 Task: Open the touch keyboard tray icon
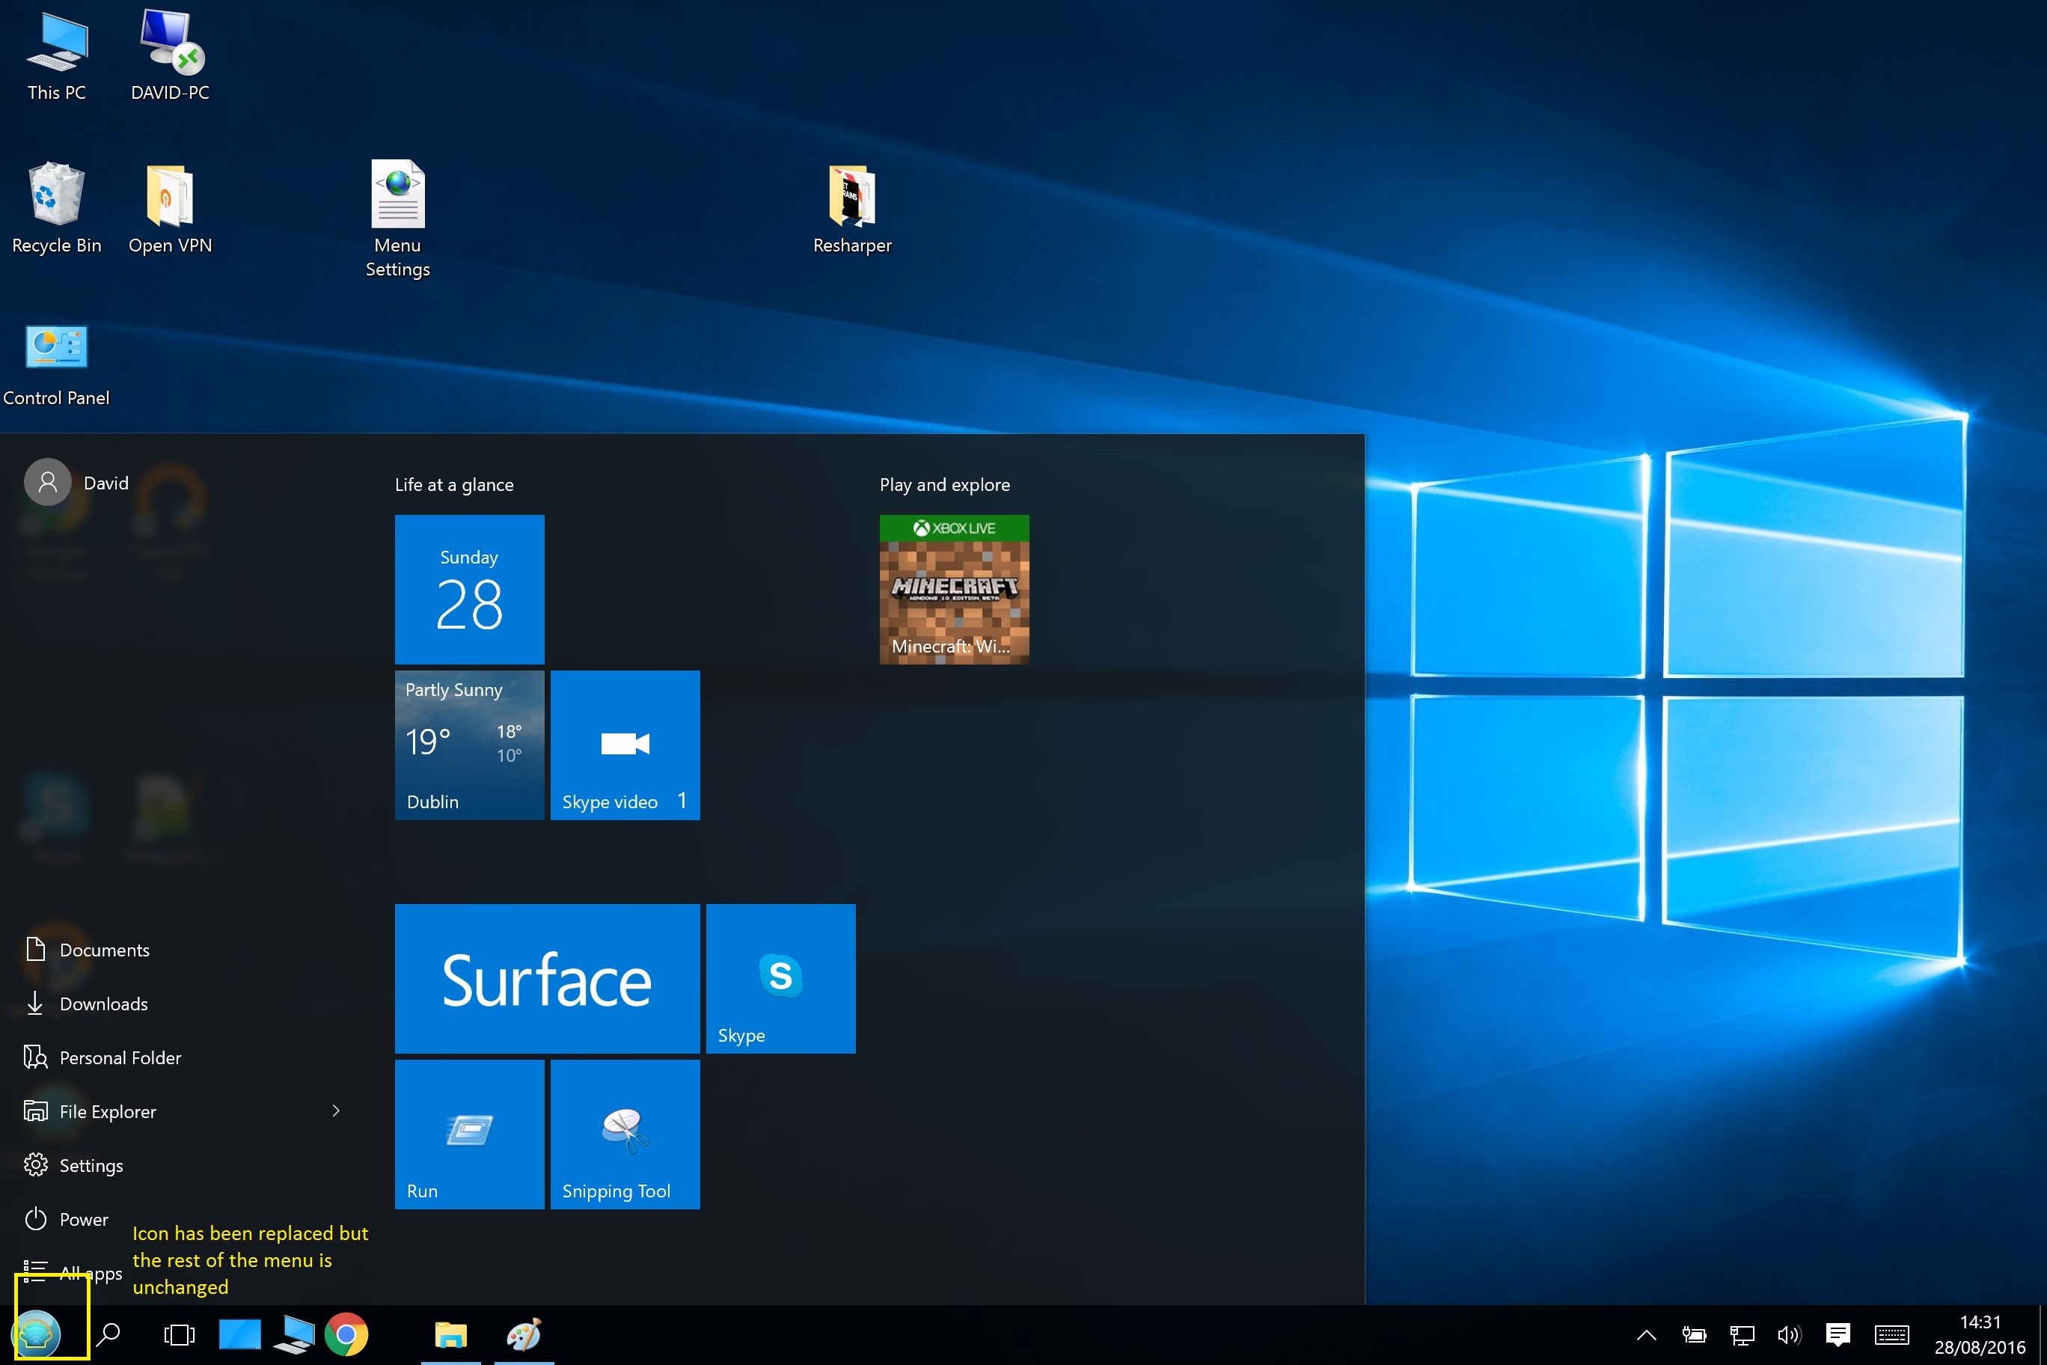[x=1892, y=1334]
